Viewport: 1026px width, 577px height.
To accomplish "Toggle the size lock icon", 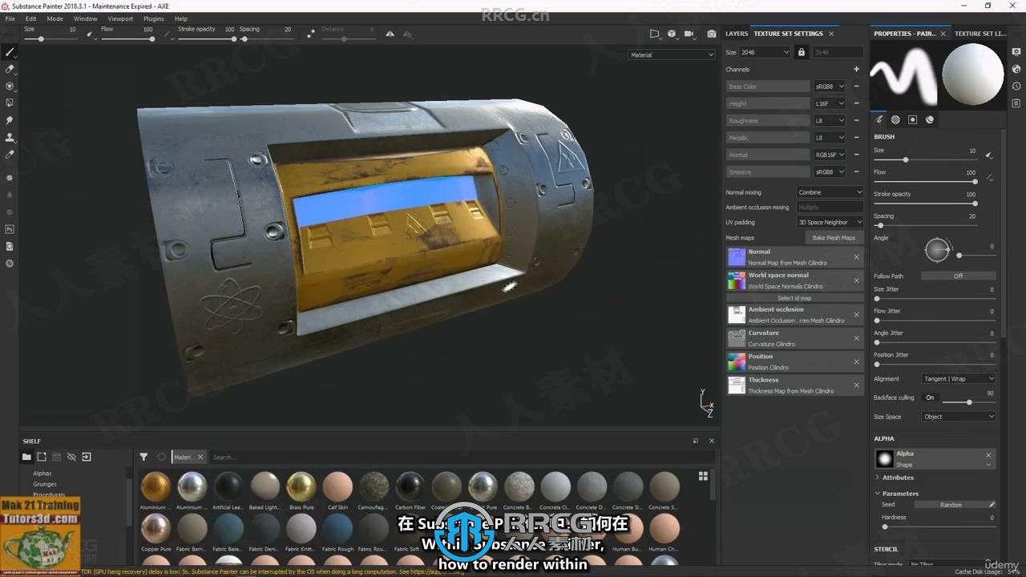I will pyautogui.click(x=801, y=52).
